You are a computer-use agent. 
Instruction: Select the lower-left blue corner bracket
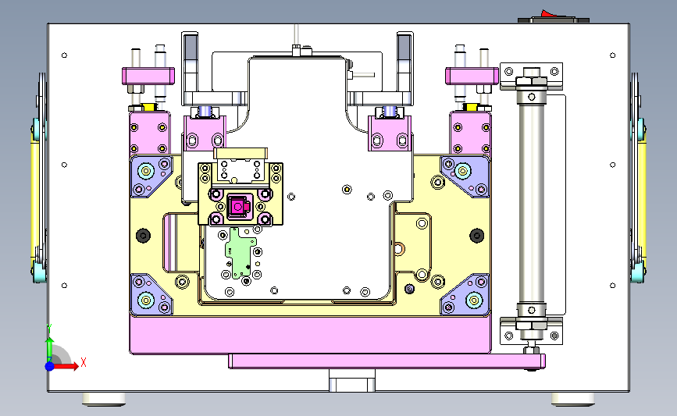pos(151,294)
